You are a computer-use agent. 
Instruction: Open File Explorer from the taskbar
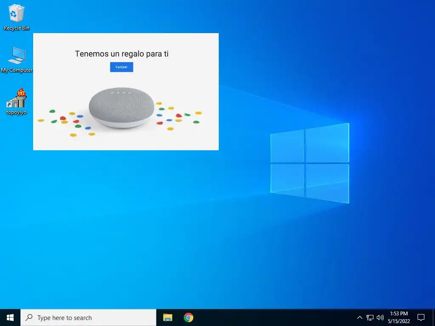[x=167, y=318]
